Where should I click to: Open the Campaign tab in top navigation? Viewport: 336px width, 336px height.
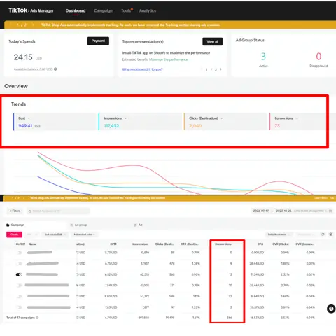103,10
